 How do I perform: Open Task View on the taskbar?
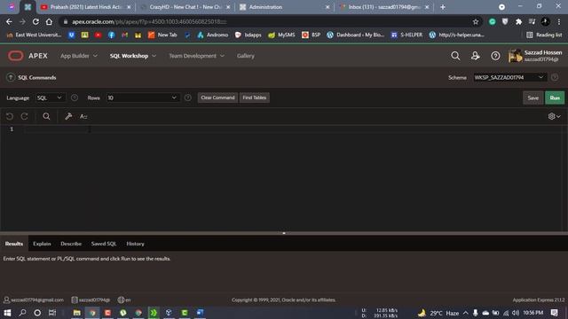[x=52, y=313]
